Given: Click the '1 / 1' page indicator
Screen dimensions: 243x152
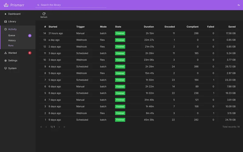Looking at the screenshot, I should pyautogui.click(x=53, y=127).
